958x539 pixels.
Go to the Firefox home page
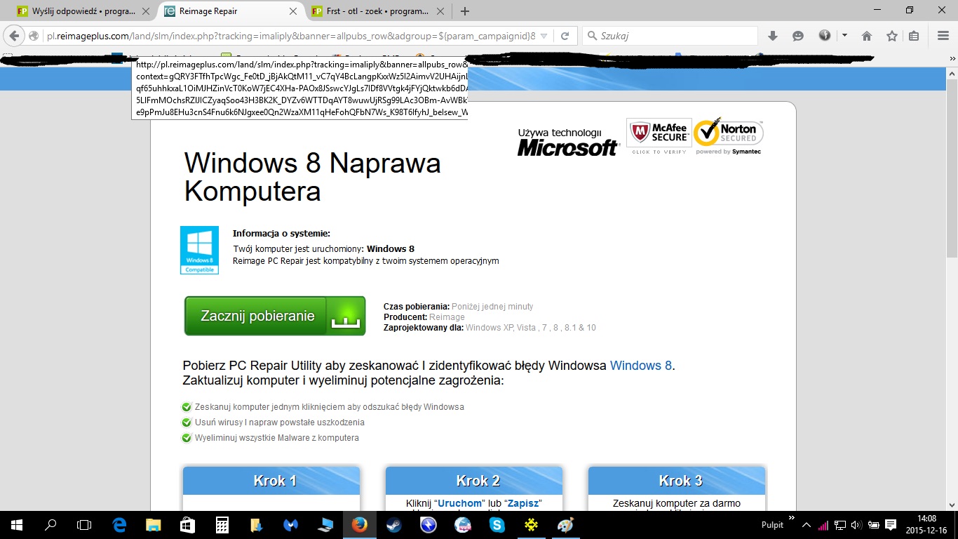coord(867,36)
